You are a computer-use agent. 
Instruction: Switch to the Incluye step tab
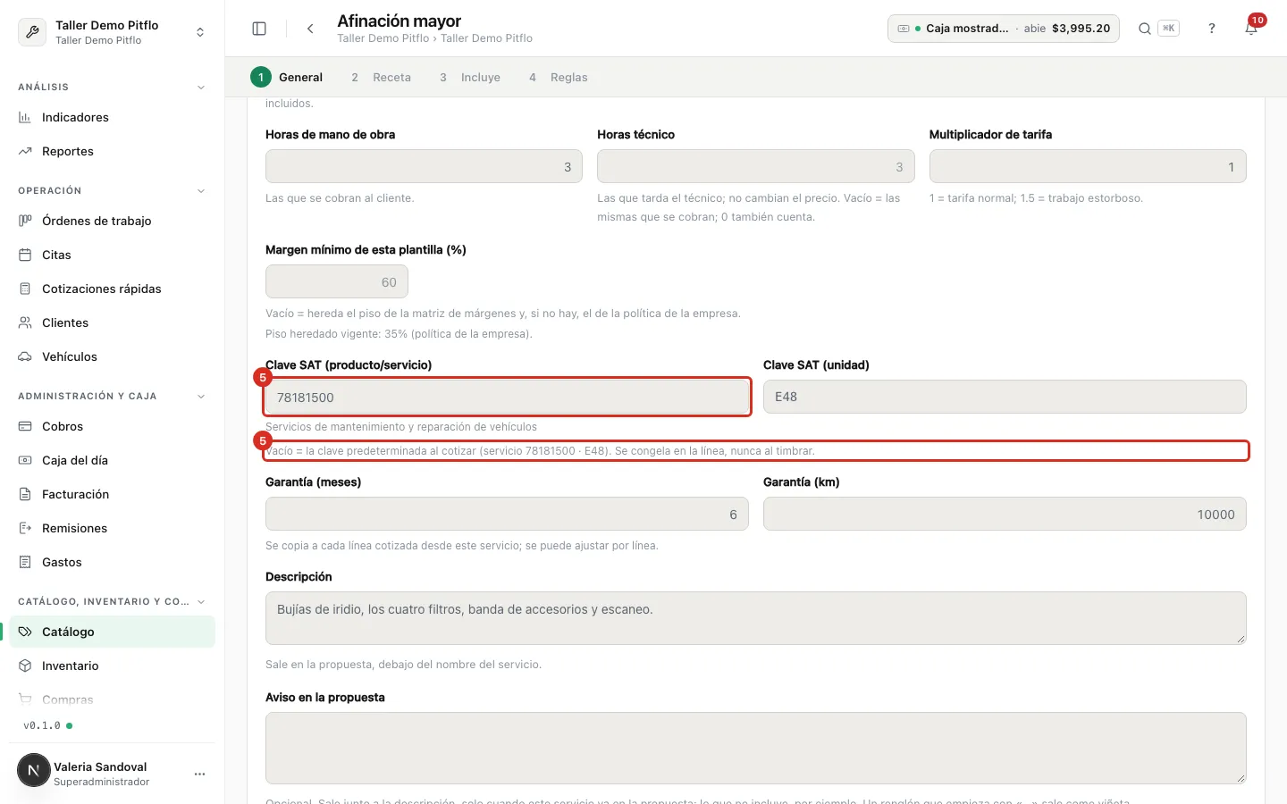469,77
